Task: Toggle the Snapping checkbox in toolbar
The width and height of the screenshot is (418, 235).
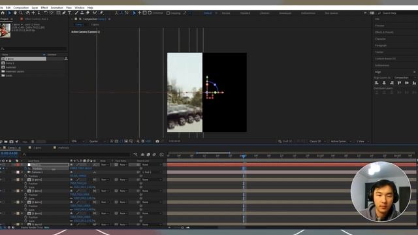Action: 169,13
